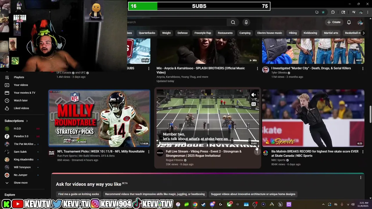Screen dimensions: 372x209
Task: Open the Tyler Oliveira channel link
Action: coord(279,73)
